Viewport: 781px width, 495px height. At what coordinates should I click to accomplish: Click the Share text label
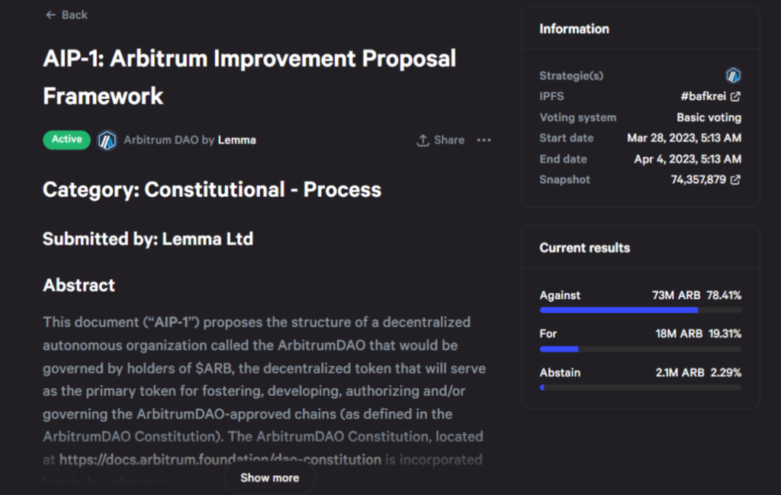tap(448, 140)
